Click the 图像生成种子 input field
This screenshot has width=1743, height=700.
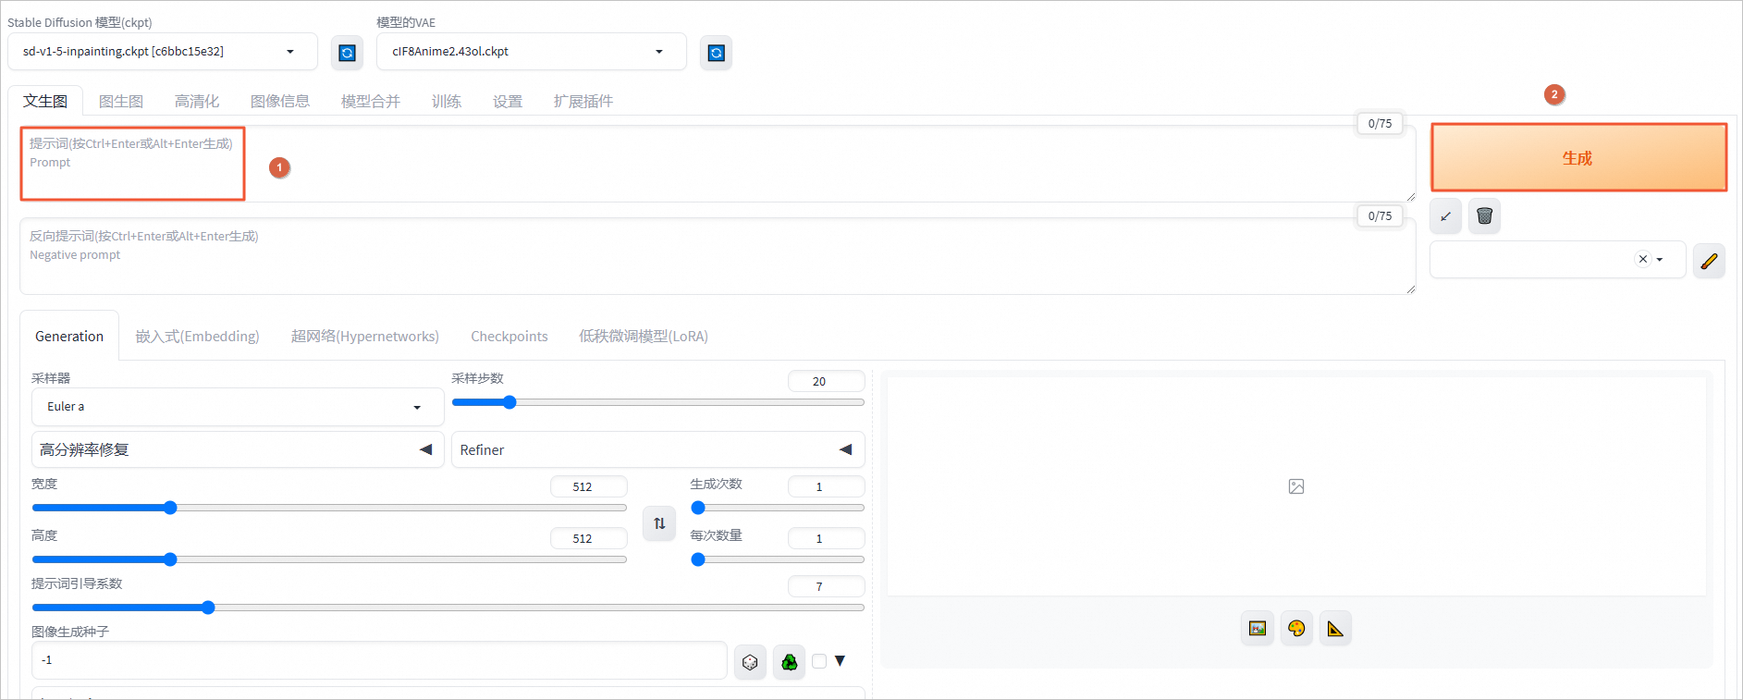pyautogui.click(x=379, y=660)
